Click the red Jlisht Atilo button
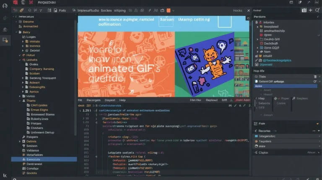This screenshot has height=180, width=322. point(242,100)
